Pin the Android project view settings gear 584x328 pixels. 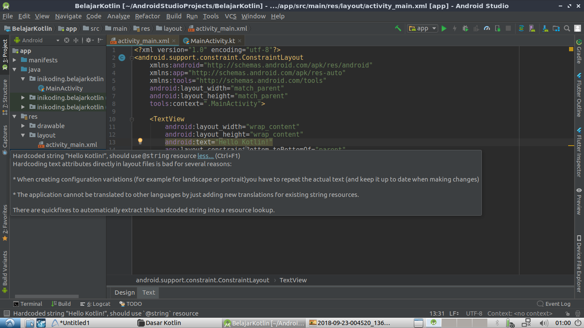coord(88,40)
